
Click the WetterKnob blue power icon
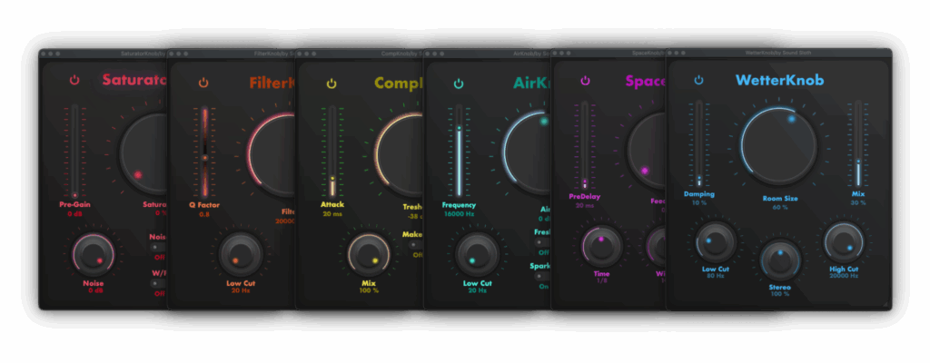click(x=698, y=80)
